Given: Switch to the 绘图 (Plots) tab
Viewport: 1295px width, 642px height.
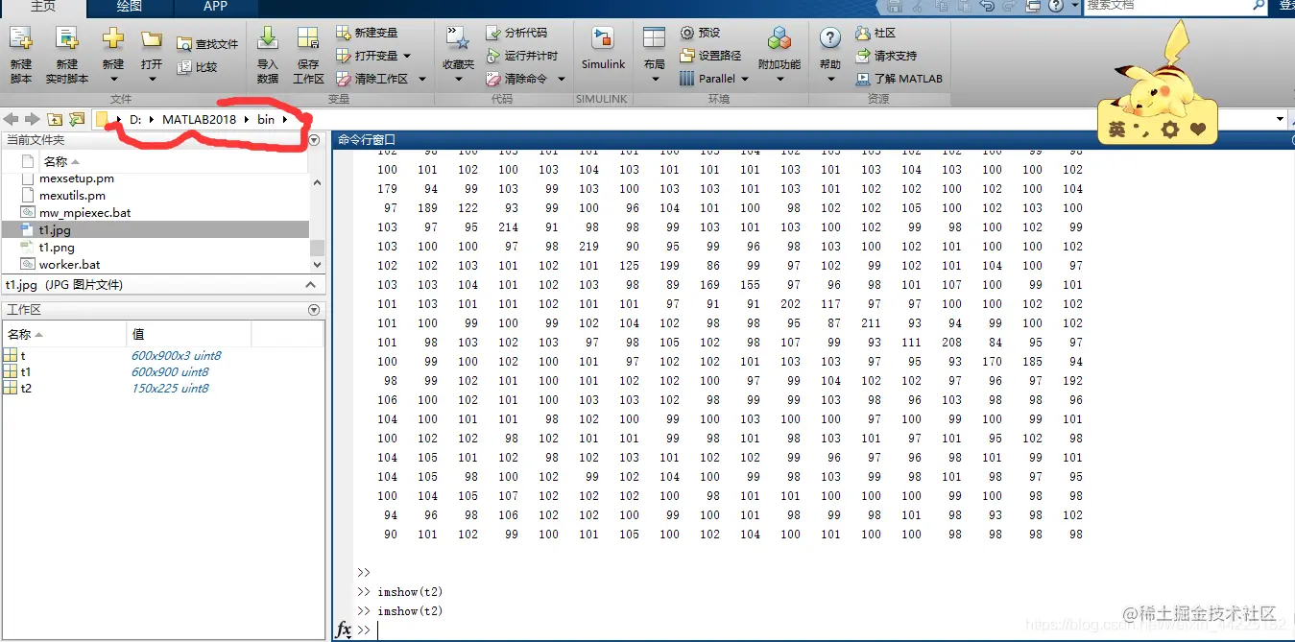Looking at the screenshot, I should pyautogui.click(x=130, y=7).
